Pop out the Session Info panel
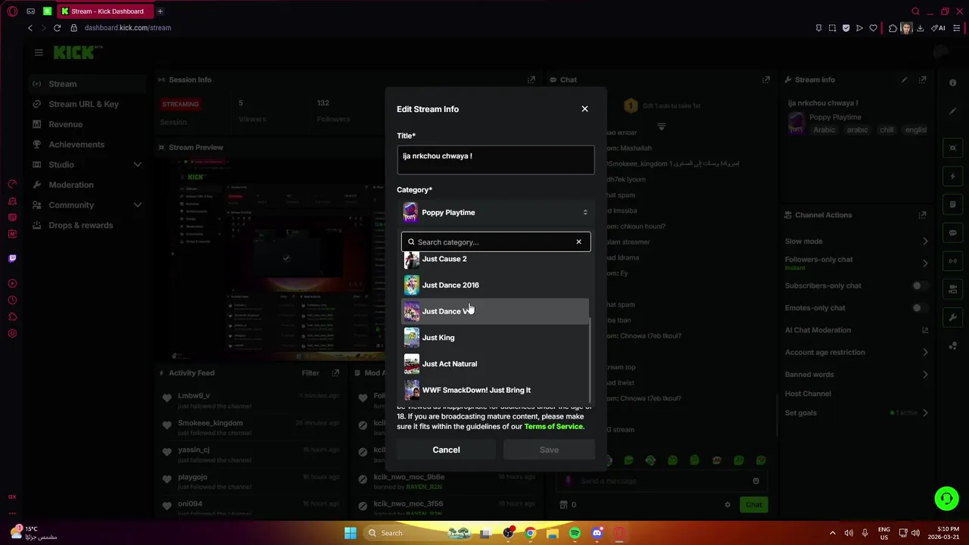The height and width of the screenshot is (545, 969). click(531, 79)
